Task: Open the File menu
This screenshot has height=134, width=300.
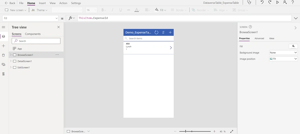Action: [x=21, y=3]
